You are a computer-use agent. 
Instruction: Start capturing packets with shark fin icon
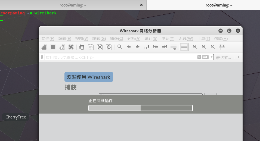click(x=44, y=47)
